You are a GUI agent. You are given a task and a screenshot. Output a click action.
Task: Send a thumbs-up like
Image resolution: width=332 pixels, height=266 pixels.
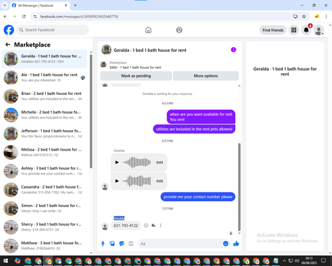pyautogui.click(x=236, y=243)
